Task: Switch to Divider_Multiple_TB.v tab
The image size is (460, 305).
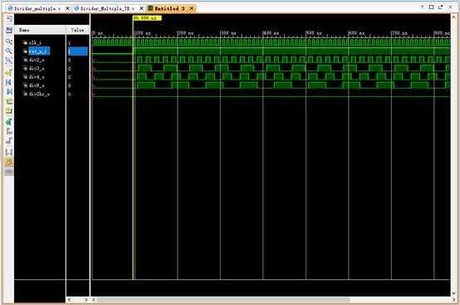Action: (107, 9)
